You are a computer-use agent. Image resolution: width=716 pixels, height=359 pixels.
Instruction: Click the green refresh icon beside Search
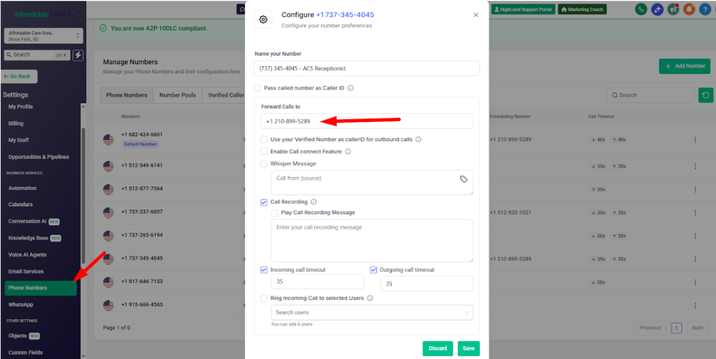coord(706,95)
